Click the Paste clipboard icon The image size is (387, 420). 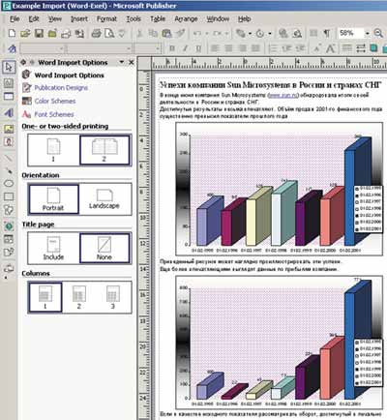(166, 33)
